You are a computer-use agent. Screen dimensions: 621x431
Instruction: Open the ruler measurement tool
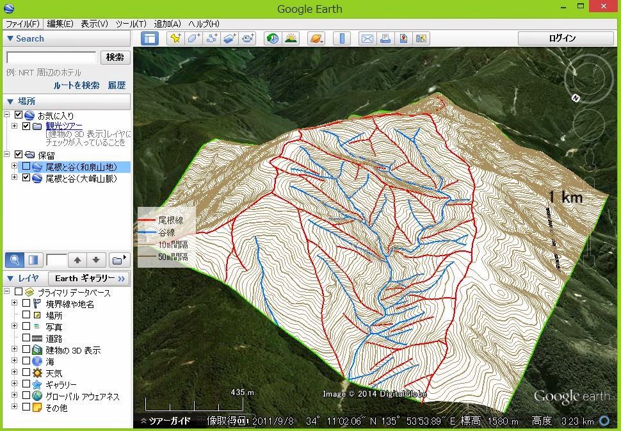point(342,38)
